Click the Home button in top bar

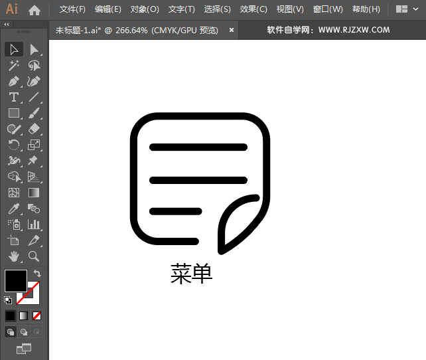[35, 9]
